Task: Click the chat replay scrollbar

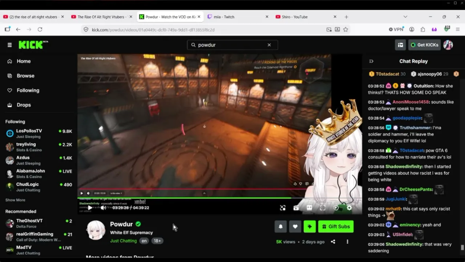Action: [462, 247]
